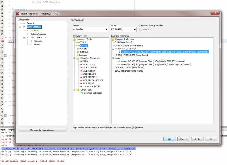Click the Other Tools folder icon
Screen dimensions: 227x165
tap(78, 90)
